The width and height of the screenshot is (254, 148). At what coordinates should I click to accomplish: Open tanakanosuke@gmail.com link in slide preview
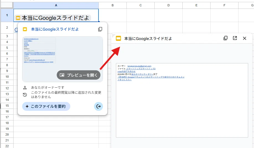[x=139, y=66]
